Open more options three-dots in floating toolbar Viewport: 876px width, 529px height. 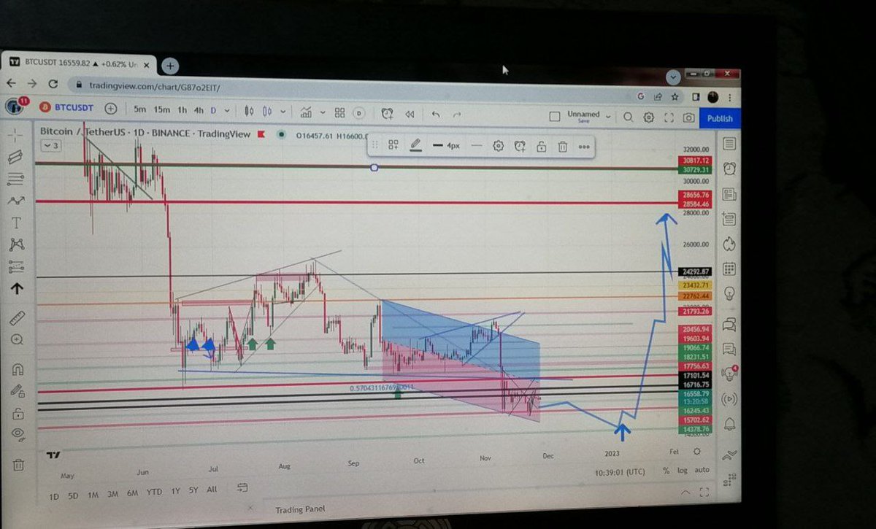(584, 147)
